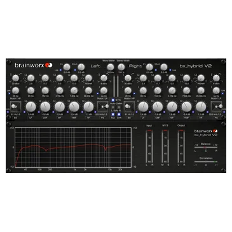
Task: Click the Correlation meter bar
Action: pyautogui.click(x=206, y=161)
